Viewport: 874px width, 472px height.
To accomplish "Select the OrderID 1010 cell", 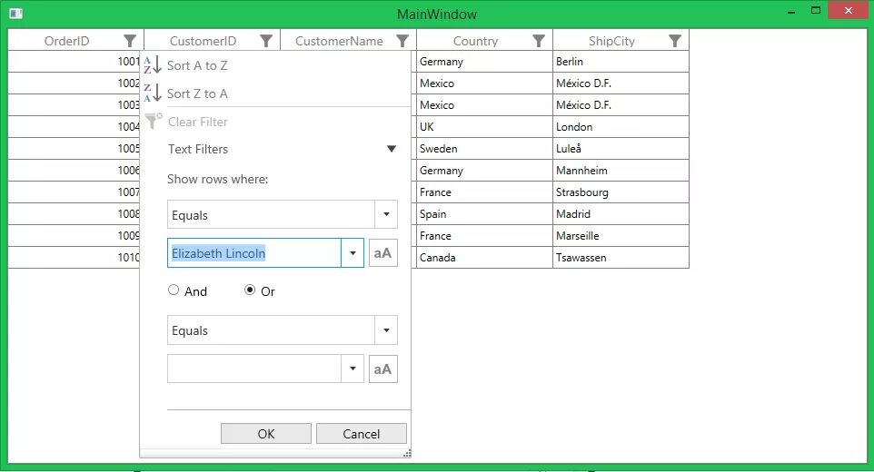I will point(74,257).
